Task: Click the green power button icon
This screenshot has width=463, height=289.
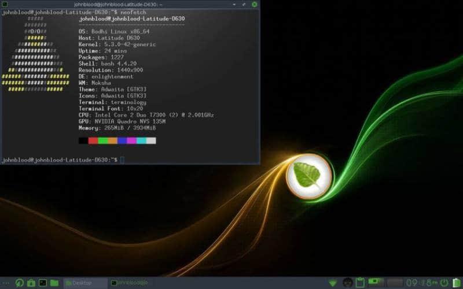Action: click(444, 283)
